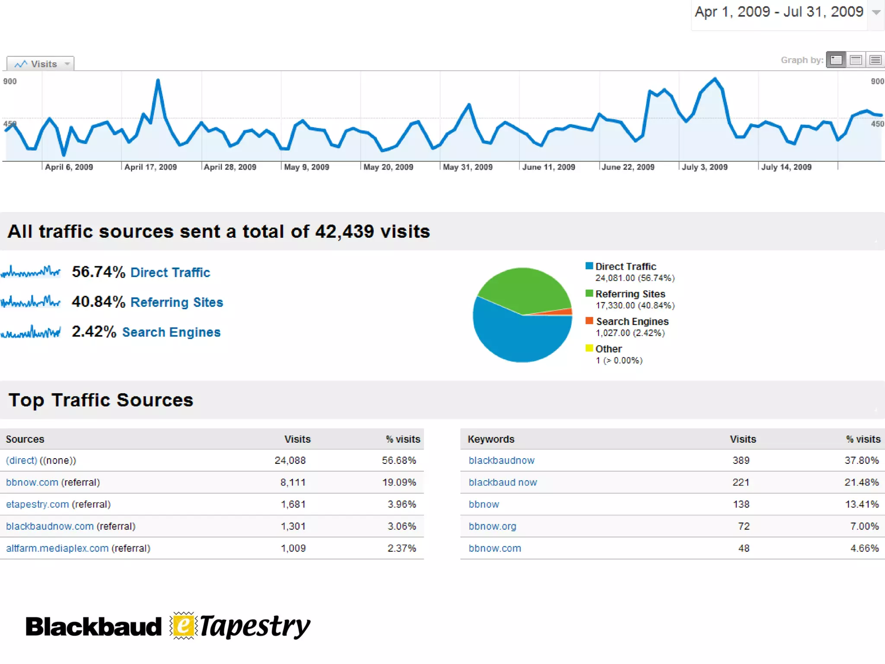Select the Graph by month icon
The height and width of the screenshot is (664, 885).
(875, 60)
